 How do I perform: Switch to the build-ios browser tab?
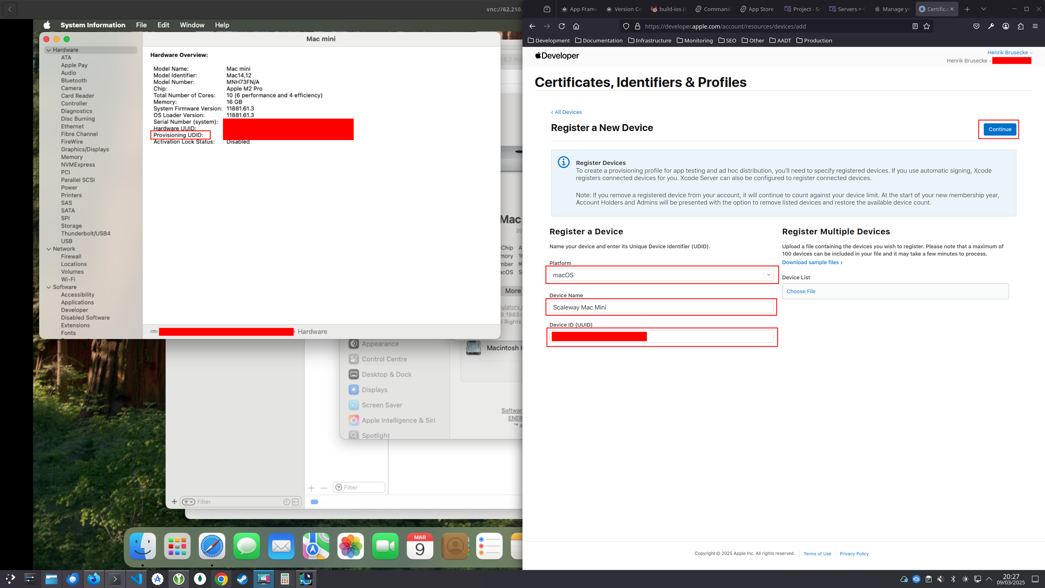669,9
